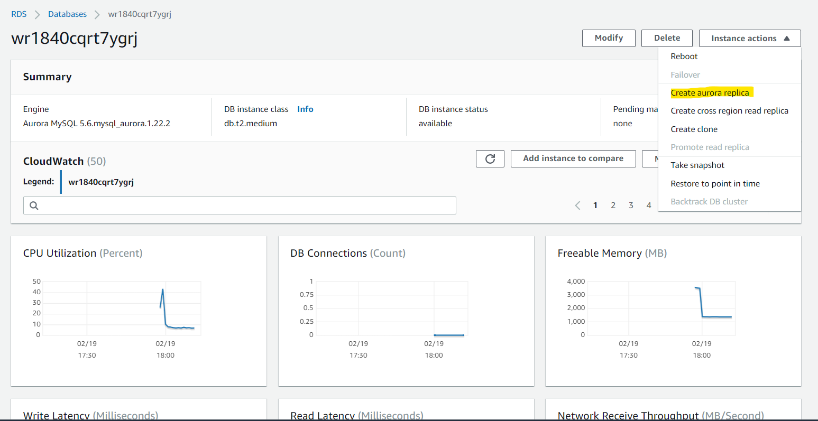Open the Instance actions dropdown
The image size is (818, 421).
(750, 38)
